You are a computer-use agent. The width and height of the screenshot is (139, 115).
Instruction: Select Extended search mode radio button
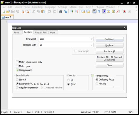coord(17,84)
